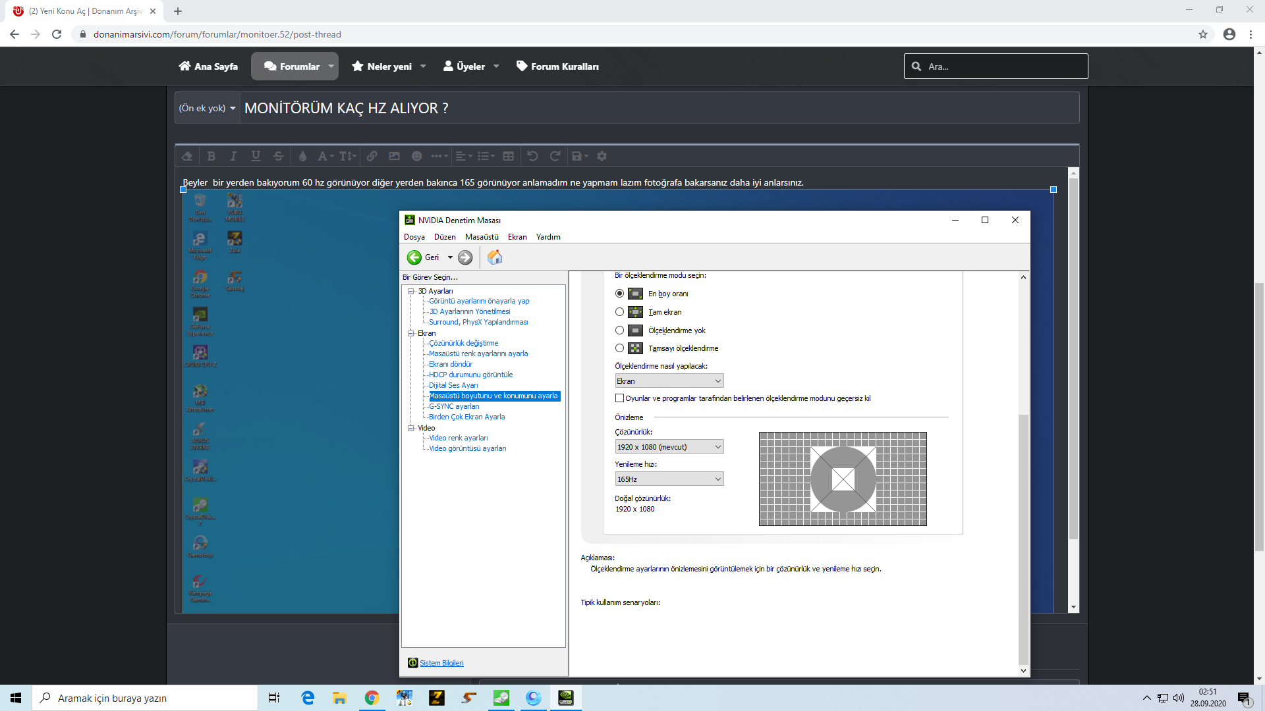The image size is (1265, 711).
Task: Open File Explorer from the taskbar
Action: tap(340, 698)
